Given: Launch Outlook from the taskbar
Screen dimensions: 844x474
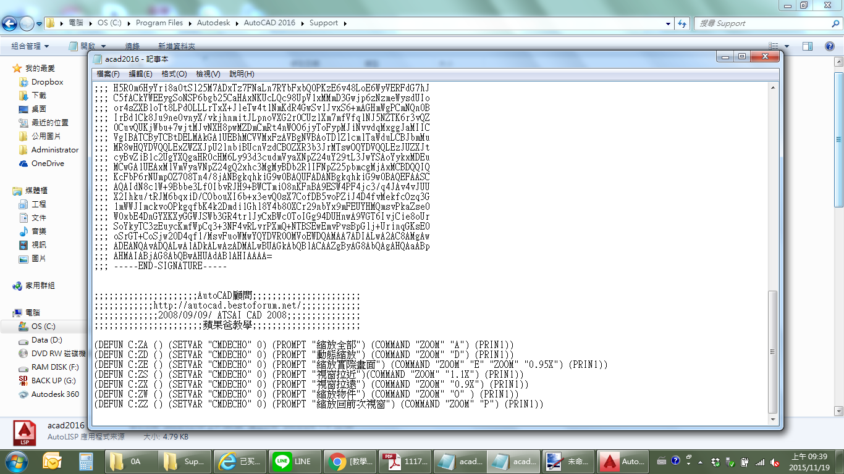Looking at the screenshot, I should tap(53, 461).
